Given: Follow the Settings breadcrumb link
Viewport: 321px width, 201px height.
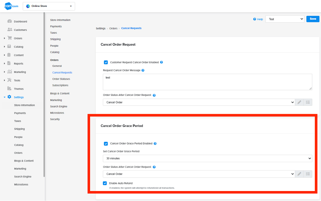Looking at the screenshot, I should coord(100,28).
